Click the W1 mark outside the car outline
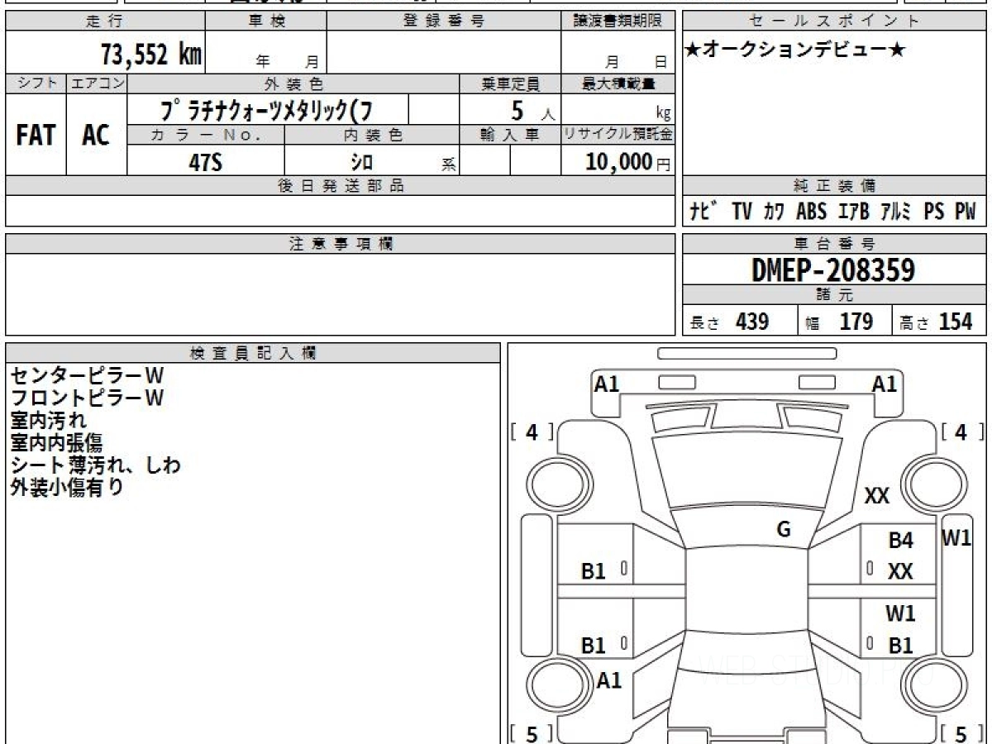Image resolution: width=992 pixels, height=744 pixels. point(956,538)
